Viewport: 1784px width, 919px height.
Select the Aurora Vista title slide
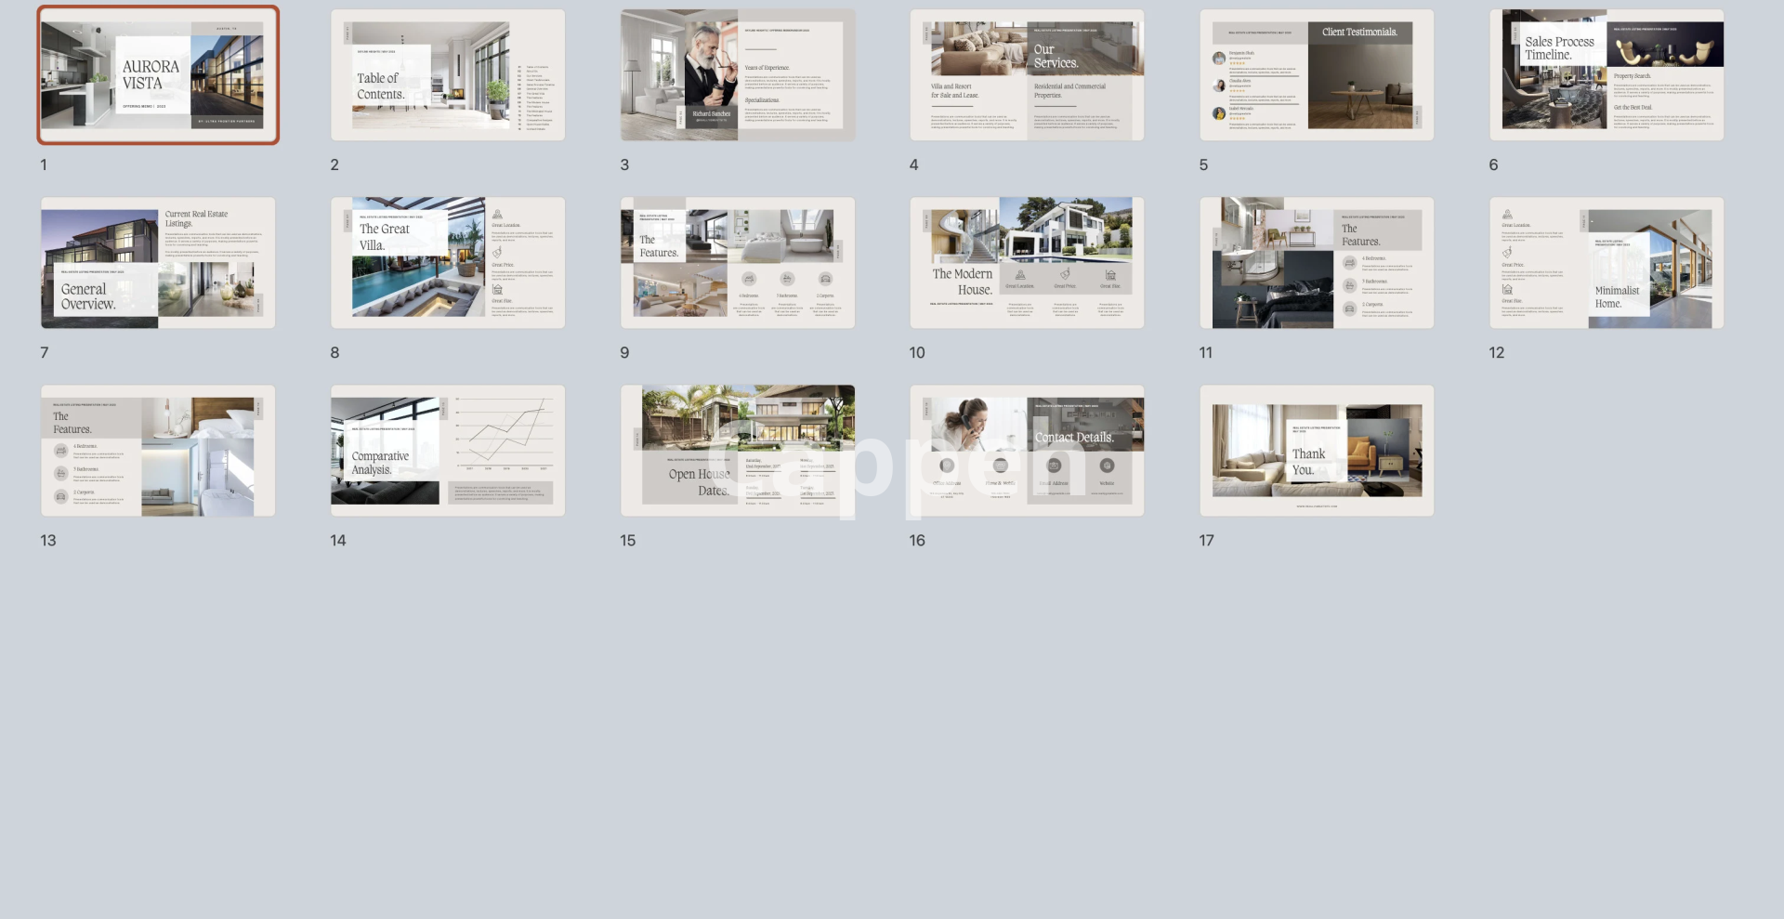point(158,75)
